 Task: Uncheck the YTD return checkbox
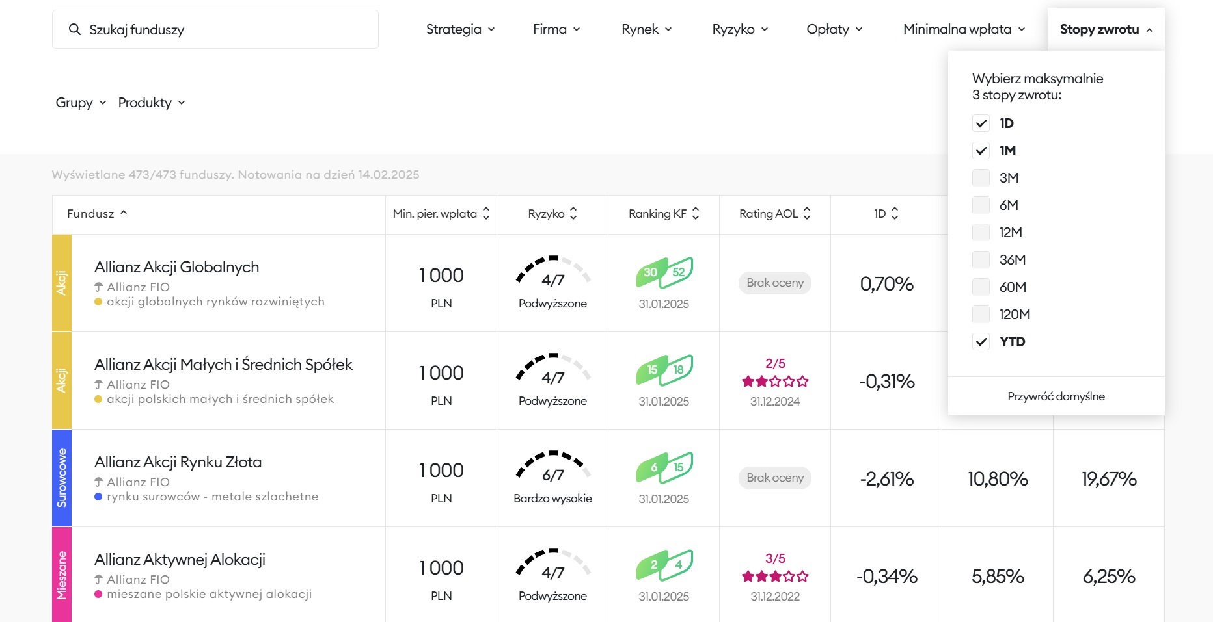click(x=981, y=342)
